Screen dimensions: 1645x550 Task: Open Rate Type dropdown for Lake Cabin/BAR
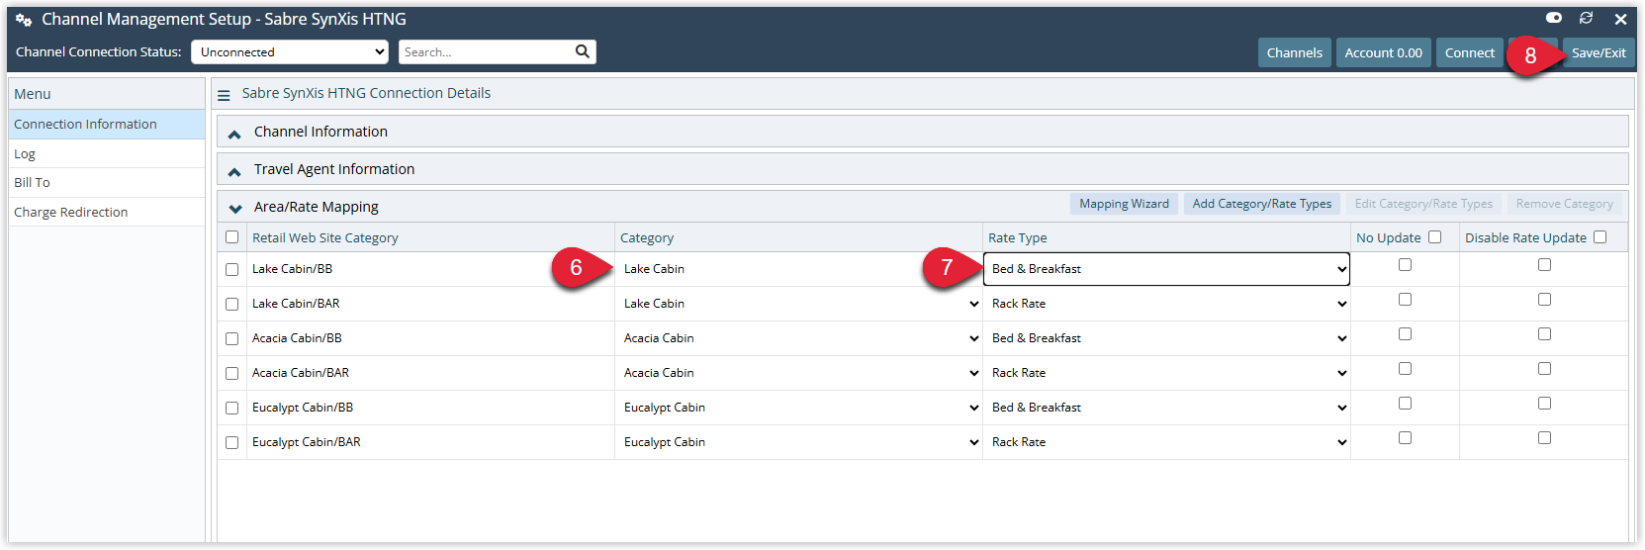[1166, 304]
